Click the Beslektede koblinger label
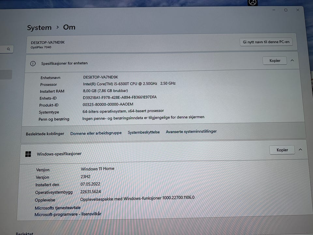Screen dimensions: 313x235 click(45, 134)
